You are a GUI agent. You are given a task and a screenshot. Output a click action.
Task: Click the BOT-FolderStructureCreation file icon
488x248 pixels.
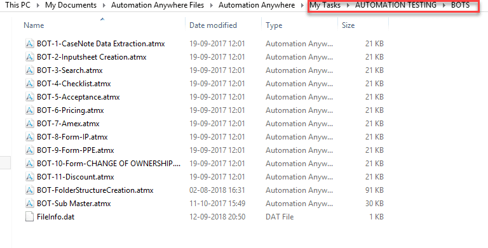29,190
